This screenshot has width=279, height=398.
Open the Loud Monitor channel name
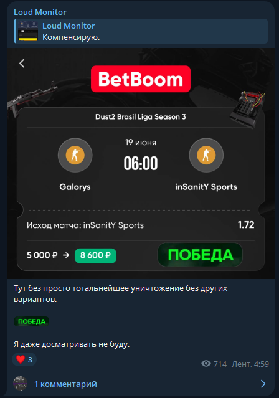(40, 12)
